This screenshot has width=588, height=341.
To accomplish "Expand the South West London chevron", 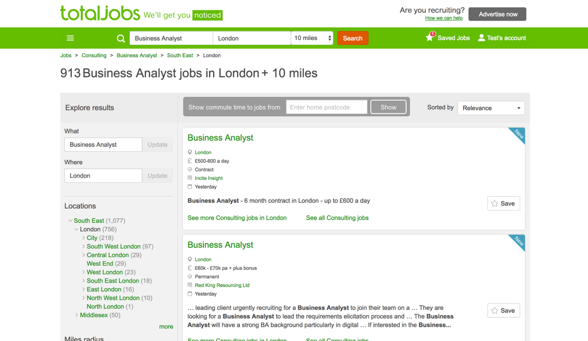I will point(83,246).
